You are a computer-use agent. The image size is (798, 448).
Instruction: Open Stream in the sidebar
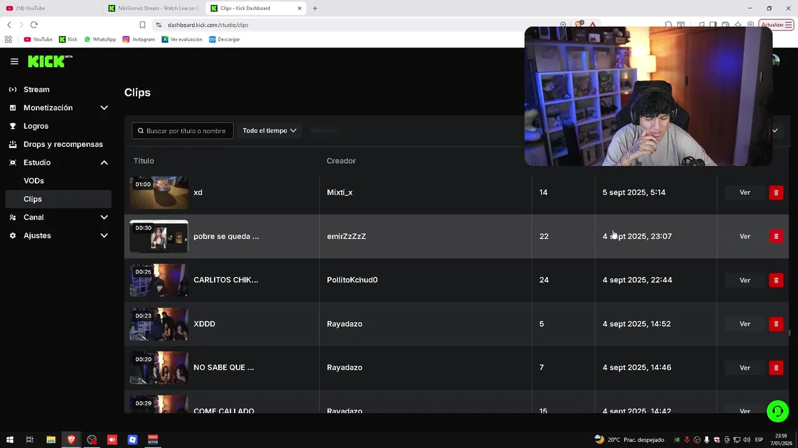[36, 90]
